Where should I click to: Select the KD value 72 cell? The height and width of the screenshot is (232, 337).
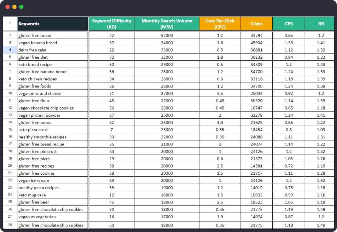tap(111, 57)
